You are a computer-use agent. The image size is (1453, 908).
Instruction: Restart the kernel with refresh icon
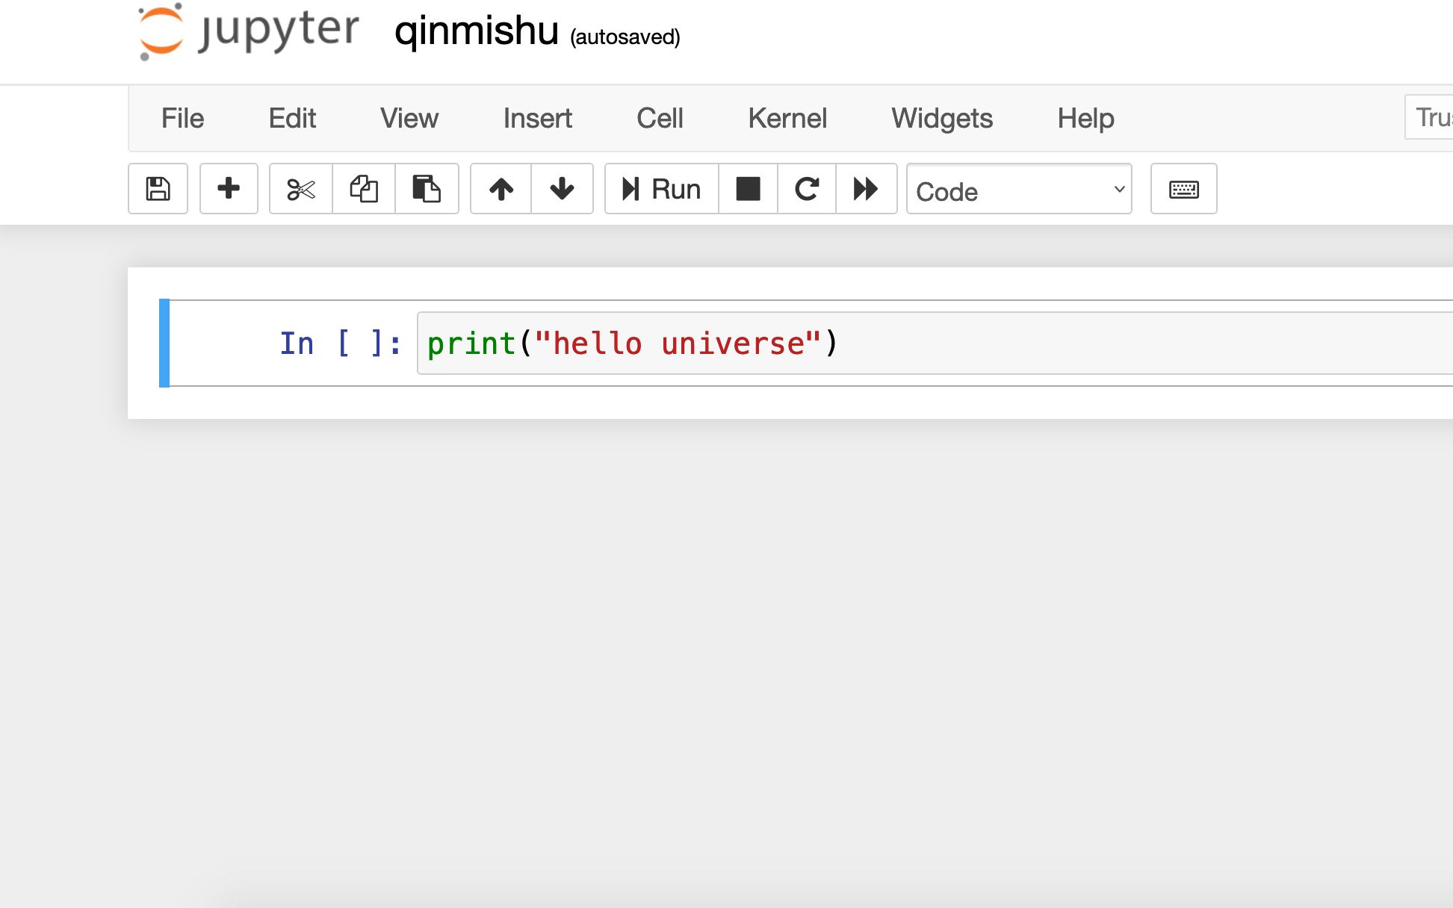pos(807,189)
